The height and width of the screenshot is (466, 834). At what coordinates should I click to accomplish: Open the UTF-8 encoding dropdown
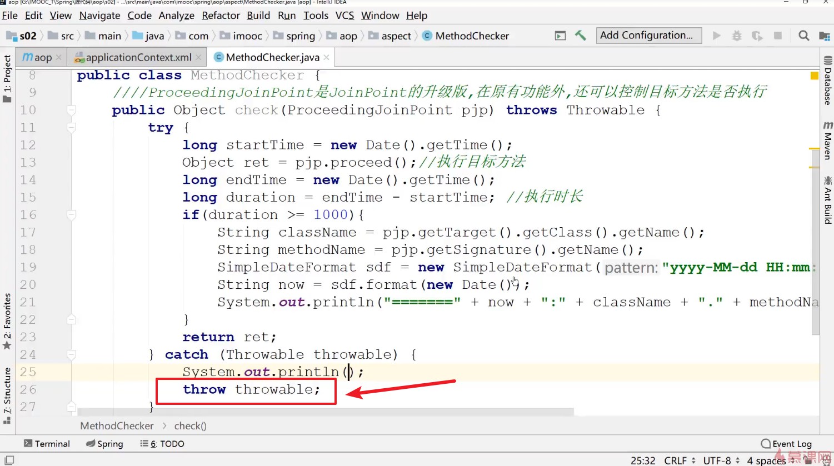coord(721,460)
